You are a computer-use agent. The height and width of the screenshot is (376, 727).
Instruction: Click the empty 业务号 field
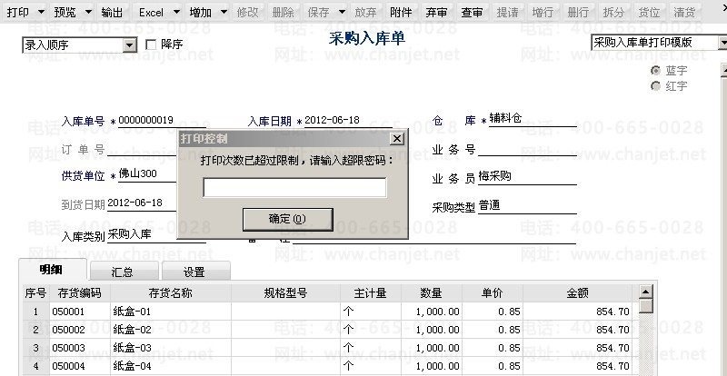[x=527, y=149]
